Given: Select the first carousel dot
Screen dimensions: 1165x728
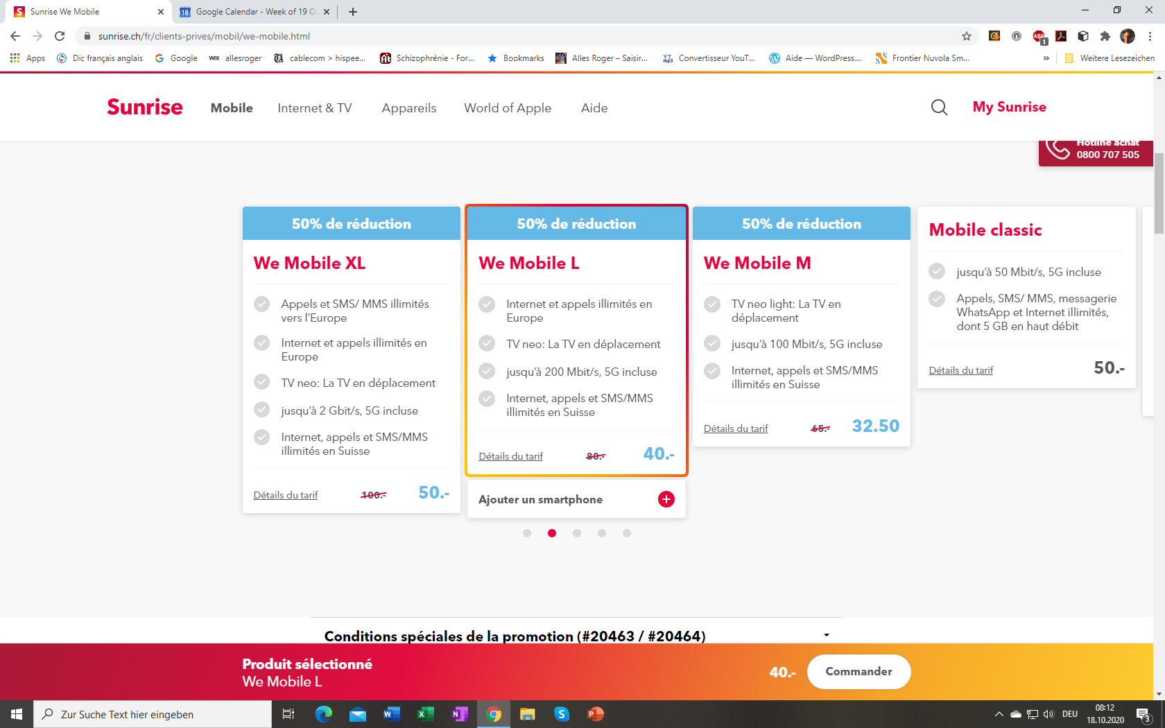Looking at the screenshot, I should [x=527, y=533].
